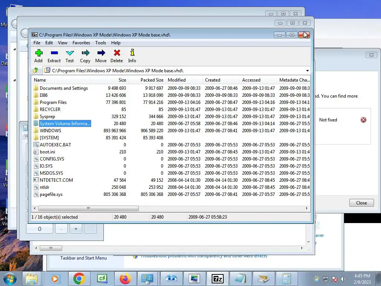Screen dimensions: 381x286
Task: Select the RECYCLER folder icon
Action: (x=36, y=109)
